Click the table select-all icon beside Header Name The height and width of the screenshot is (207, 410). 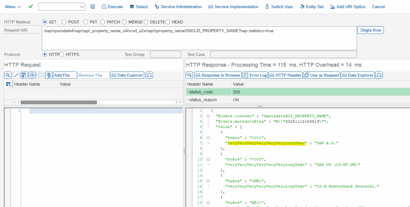coord(8,84)
